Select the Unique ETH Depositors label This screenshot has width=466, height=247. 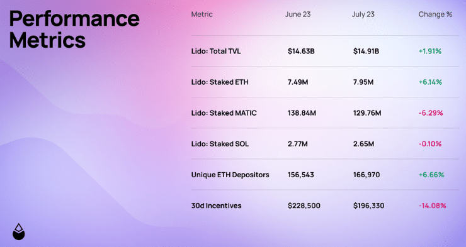pos(230,175)
